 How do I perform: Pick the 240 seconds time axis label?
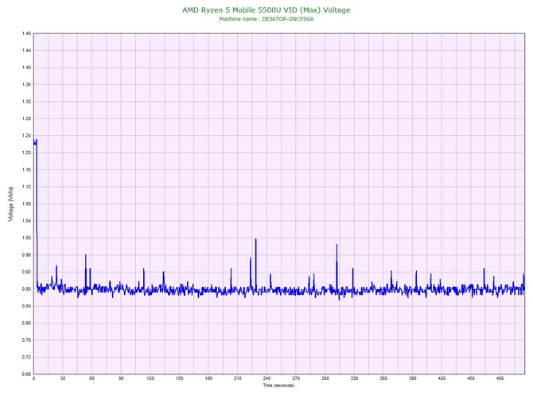(x=266, y=378)
